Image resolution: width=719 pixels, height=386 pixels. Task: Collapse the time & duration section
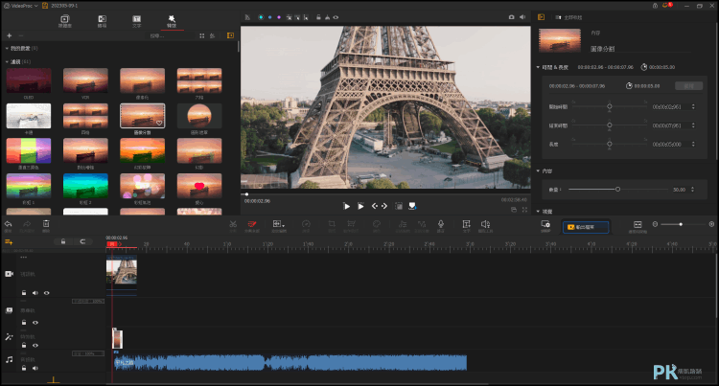point(538,67)
